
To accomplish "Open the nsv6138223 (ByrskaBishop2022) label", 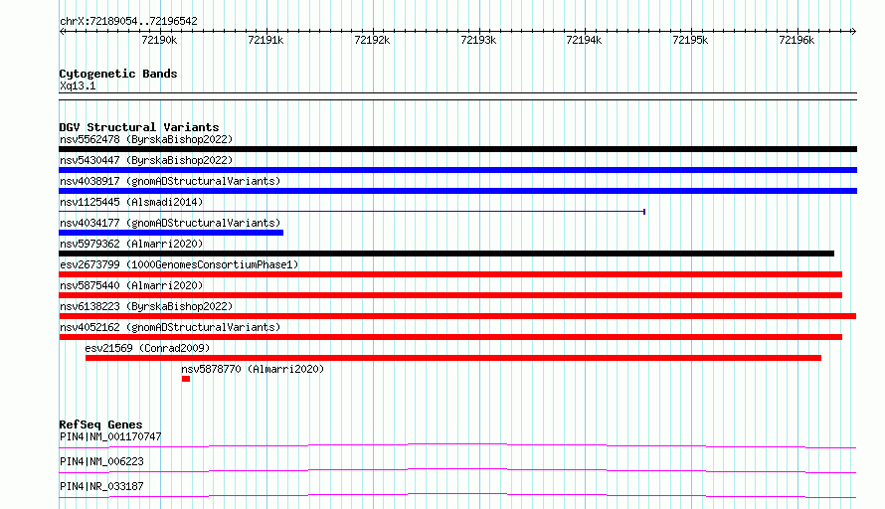I will pos(146,306).
